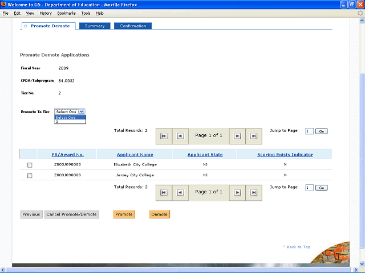This screenshot has height=273, width=365.
Task: Sort by Applicant Name column
Action: (x=135, y=155)
